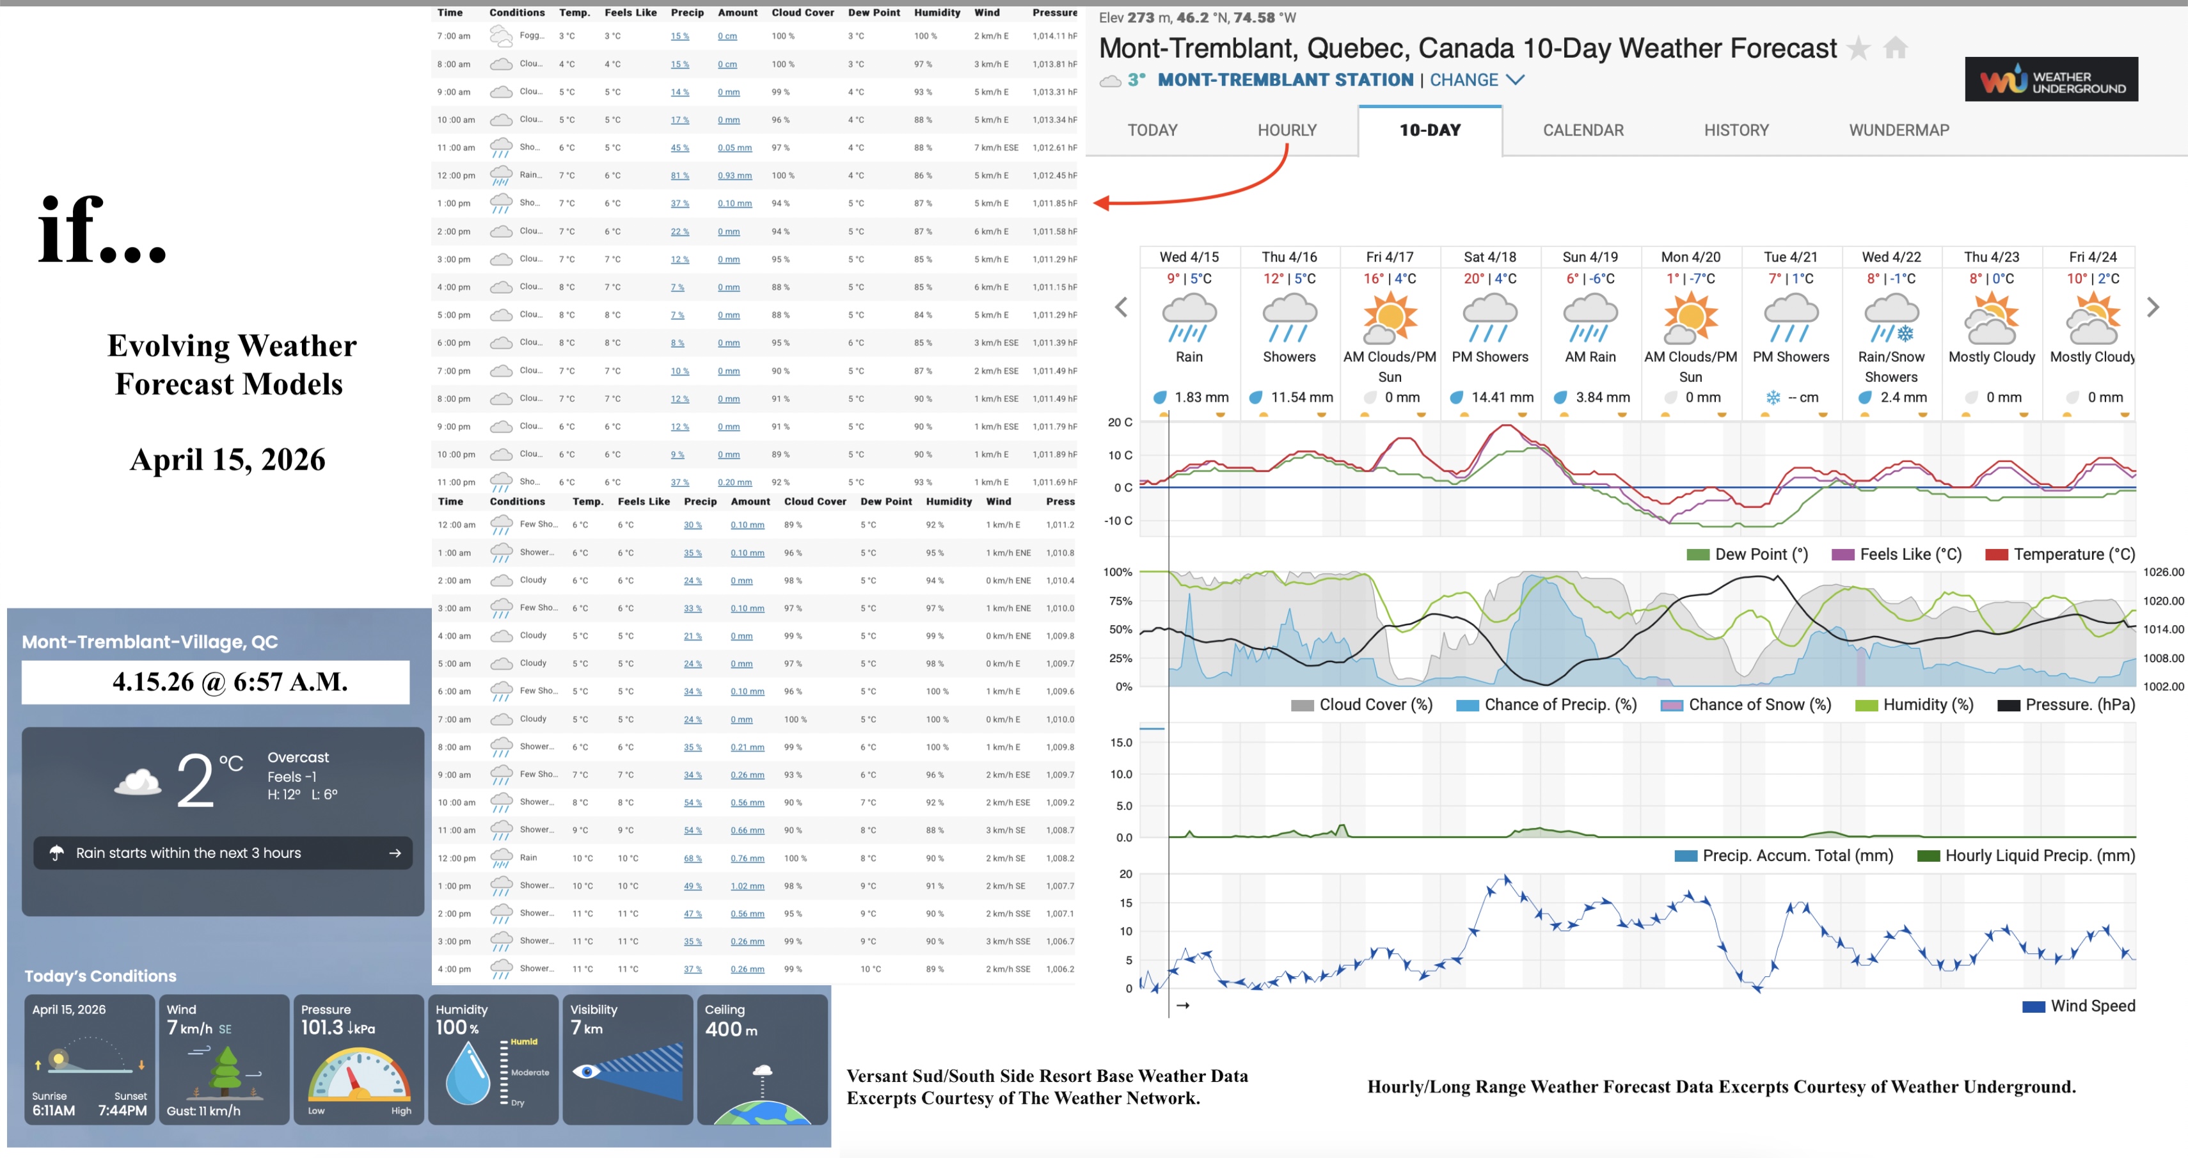Click the star favorite icon beside forecast title
Screen dimensions: 2188x1158
1860,49
